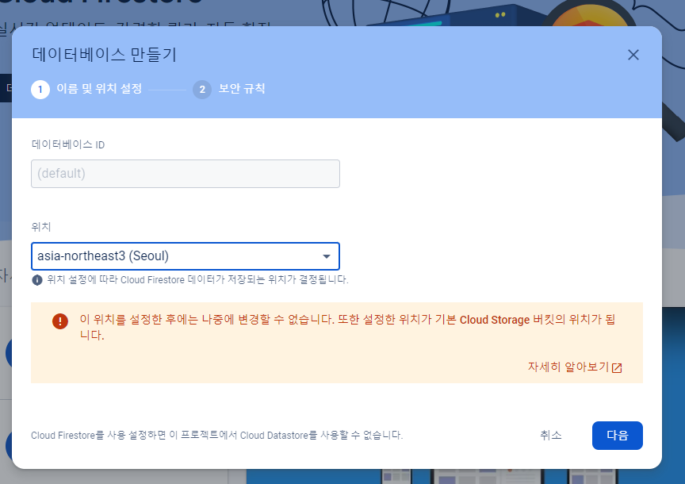Select step 2 circle for security rules
The height and width of the screenshot is (484, 685).
pos(202,90)
